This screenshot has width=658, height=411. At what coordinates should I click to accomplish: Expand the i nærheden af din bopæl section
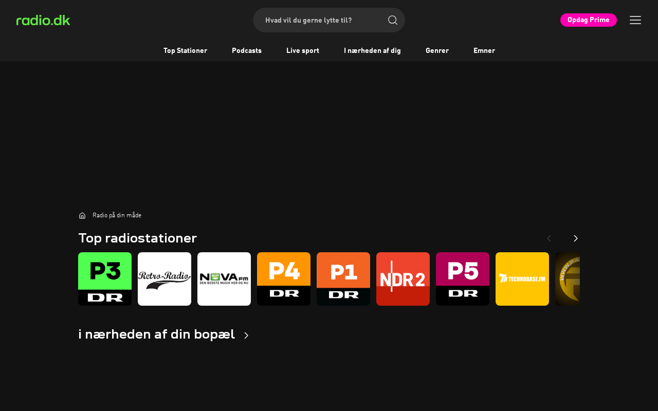click(x=246, y=335)
